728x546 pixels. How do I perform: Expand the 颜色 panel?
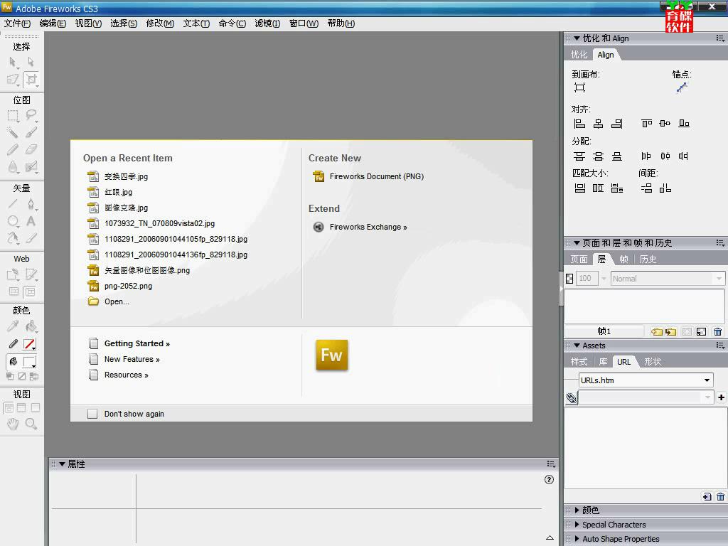(x=577, y=510)
